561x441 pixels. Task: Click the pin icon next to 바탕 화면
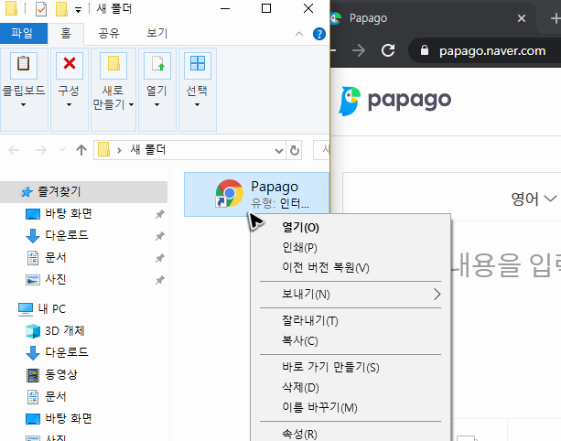point(159,214)
